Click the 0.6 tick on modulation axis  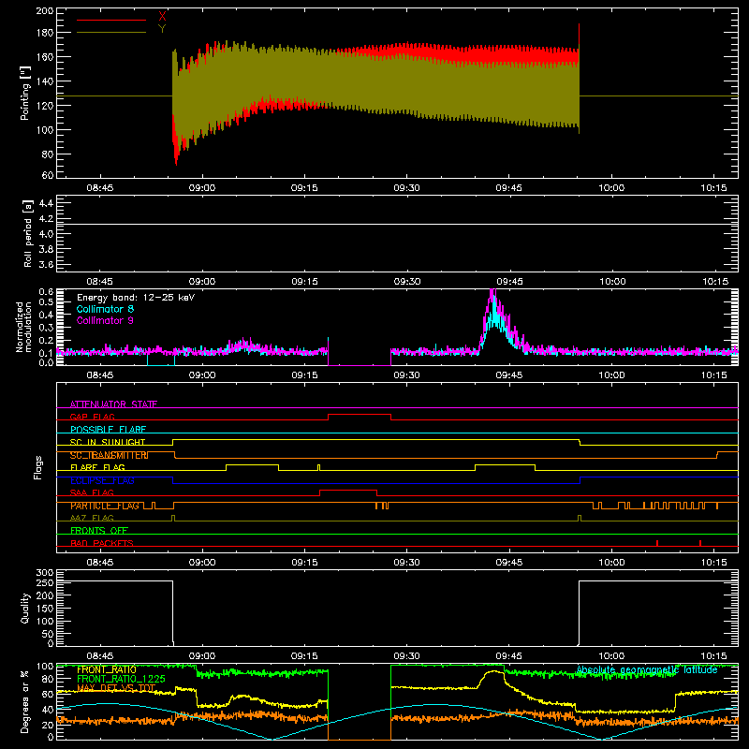[46, 292]
